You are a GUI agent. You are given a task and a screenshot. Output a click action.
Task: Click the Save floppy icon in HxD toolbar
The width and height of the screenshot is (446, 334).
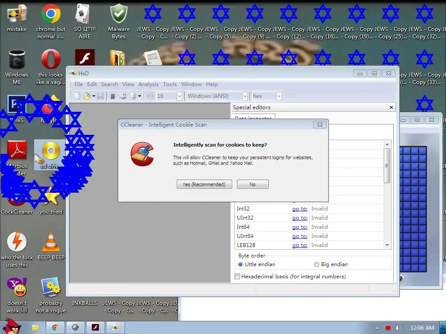tap(100, 96)
